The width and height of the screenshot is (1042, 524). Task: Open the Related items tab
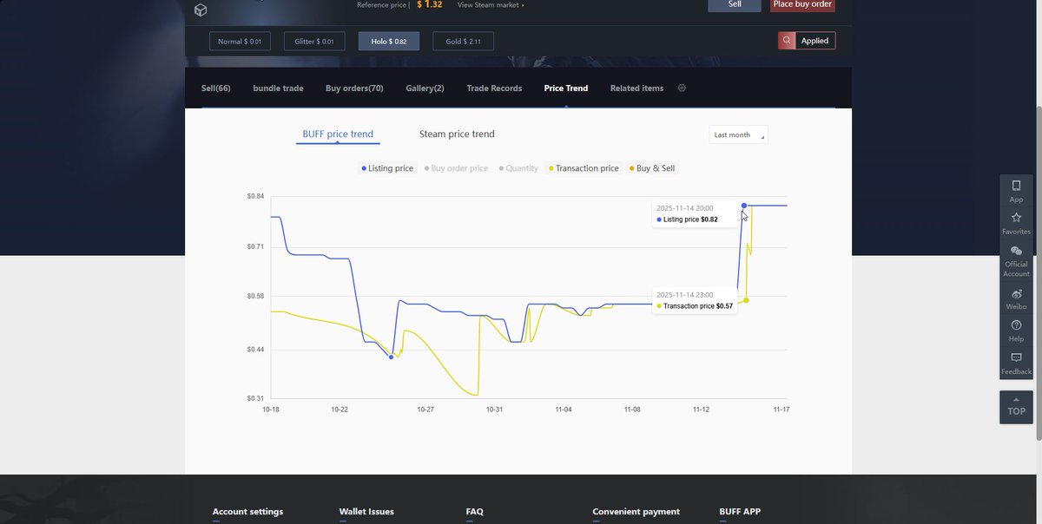coord(636,88)
